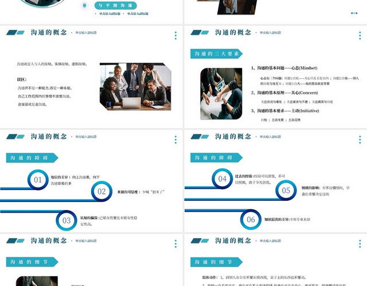
Task: Click the vertical dots on the office team photo slide
Action: 175,35
